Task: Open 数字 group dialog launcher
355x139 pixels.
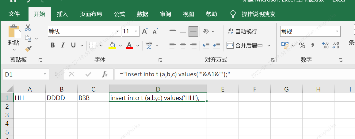Action: click(x=340, y=60)
